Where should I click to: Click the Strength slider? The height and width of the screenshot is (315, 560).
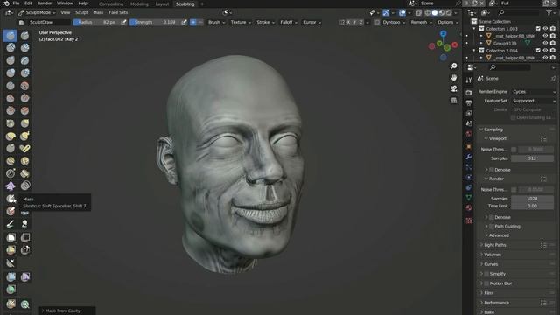point(155,22)
